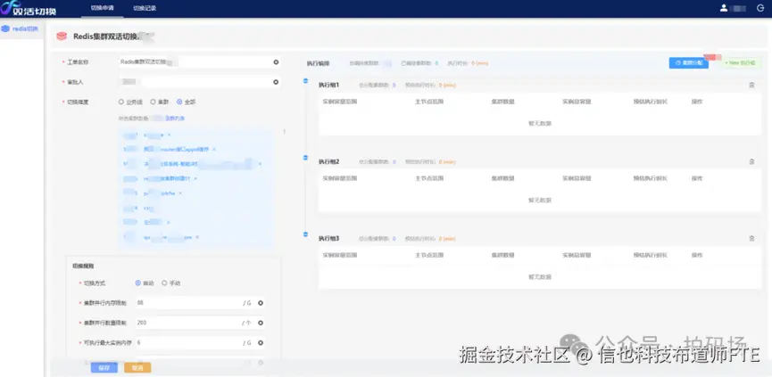
Task: Clear the 集群并行内存限制 value with its icon
Action: (x=261, y=303)
